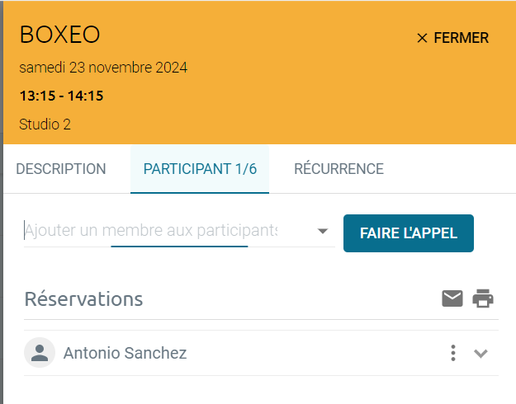Click the Antonio Sanchez name
The height and width of the screenshot is (404, 516).
(x=125, y=353)
